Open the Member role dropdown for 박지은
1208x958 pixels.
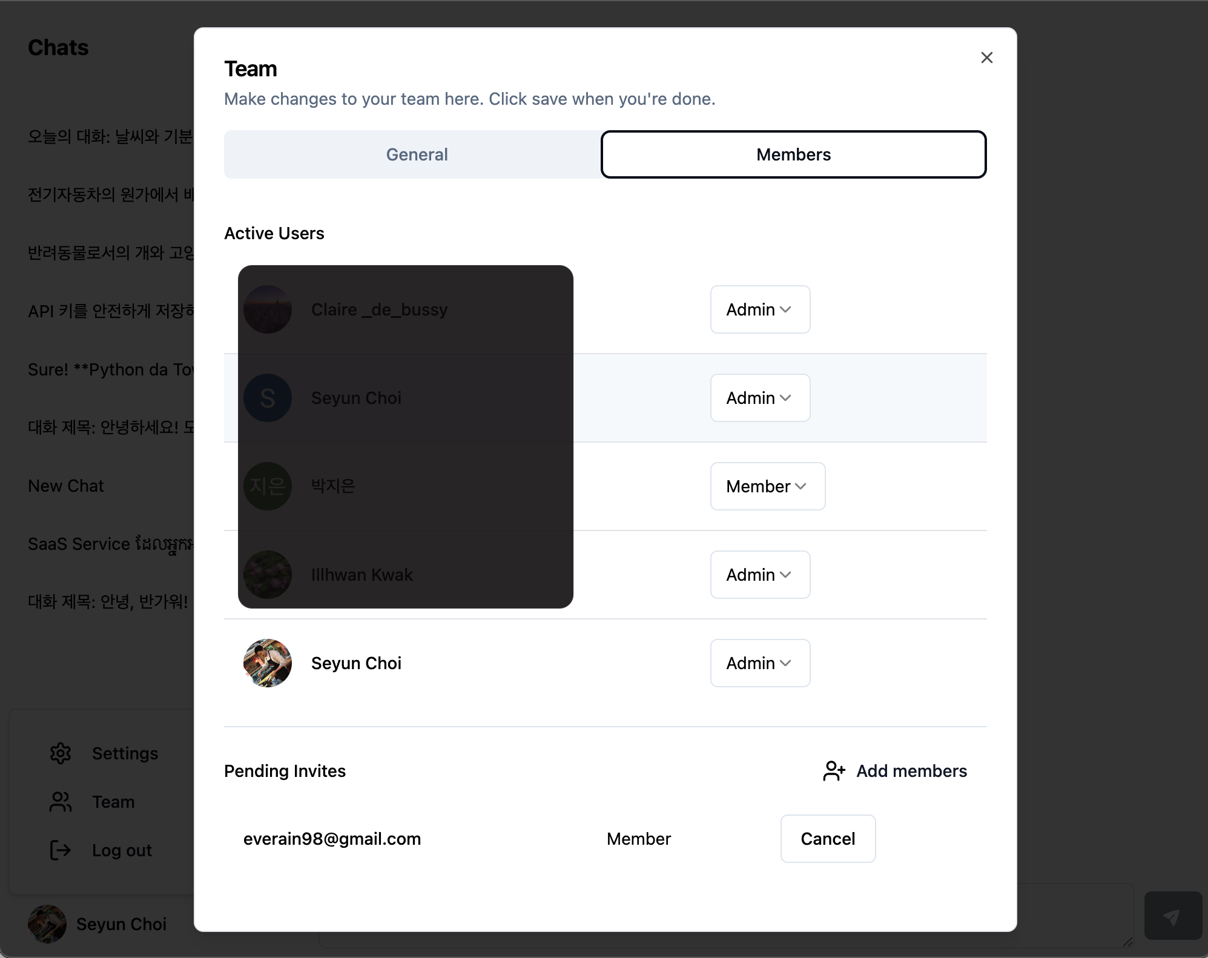coord(767,486)
